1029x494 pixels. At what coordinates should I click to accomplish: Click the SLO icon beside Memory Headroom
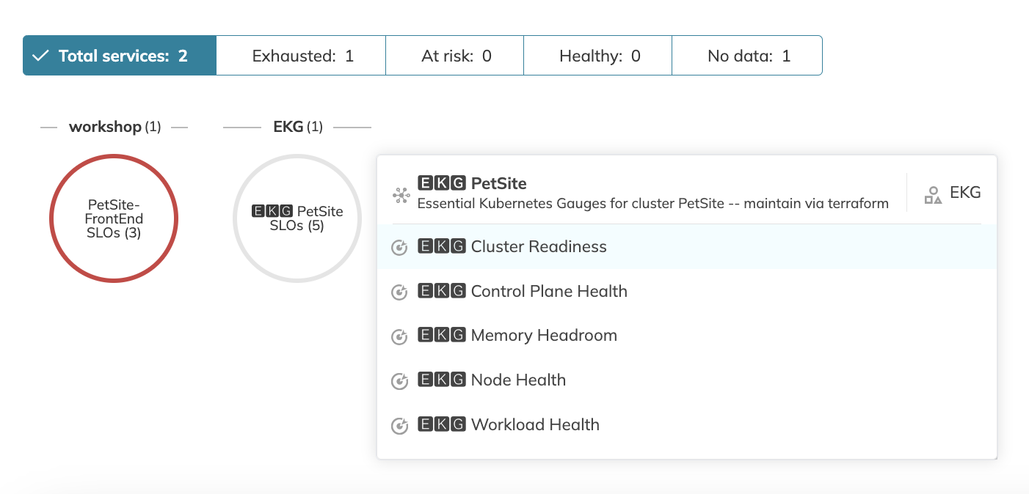399,337
